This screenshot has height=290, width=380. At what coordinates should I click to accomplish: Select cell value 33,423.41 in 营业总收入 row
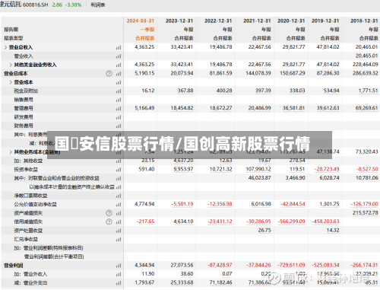(182, 47)
